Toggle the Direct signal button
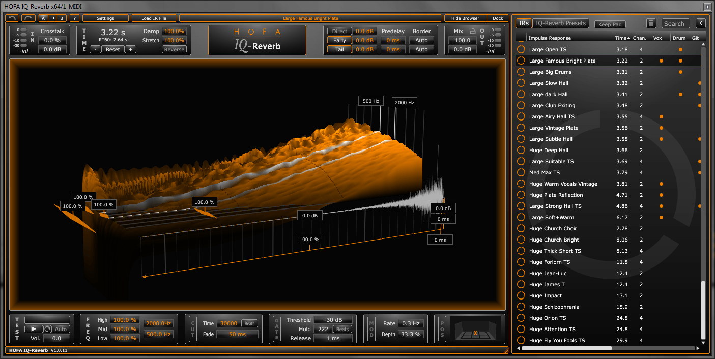Image resolution: width=715 pixels, height=359 pixels. click(339, 31)
